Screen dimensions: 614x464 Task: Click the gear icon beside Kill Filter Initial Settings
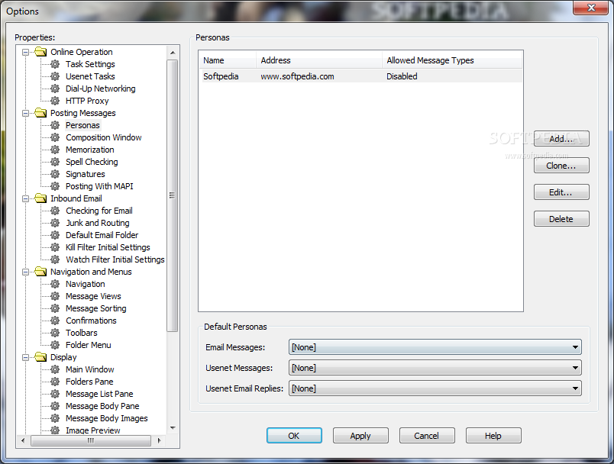[55, 247]
